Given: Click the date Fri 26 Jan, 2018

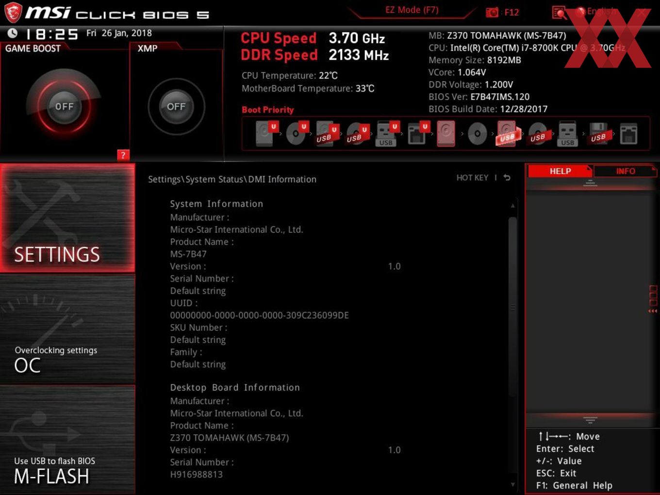Looking at the screenshot, I should [119, 33].
